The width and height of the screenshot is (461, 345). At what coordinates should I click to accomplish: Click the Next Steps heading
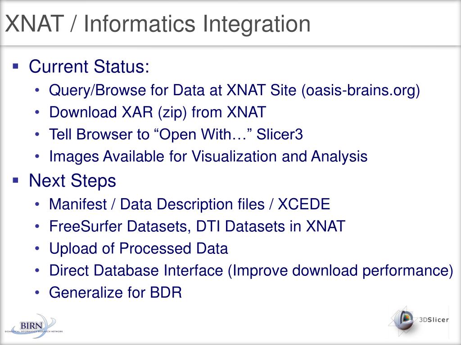[x=72, y=181]
